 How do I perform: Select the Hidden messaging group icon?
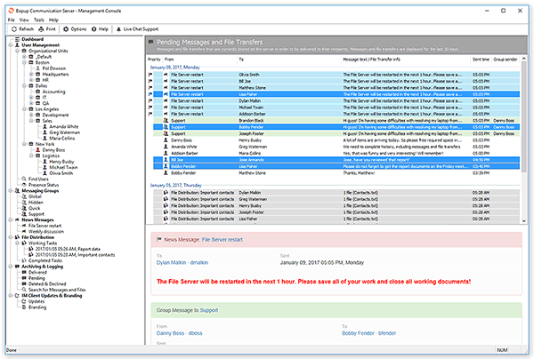pyautogui.click(x=24, y=203)
